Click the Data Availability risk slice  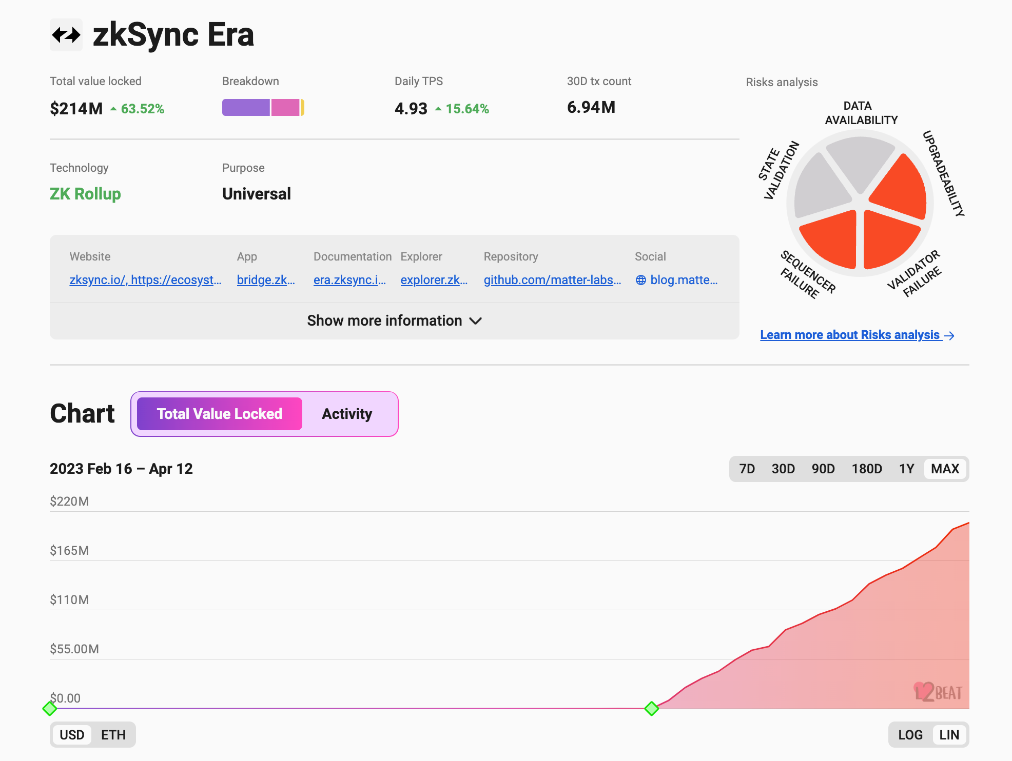tap(861, 162)
